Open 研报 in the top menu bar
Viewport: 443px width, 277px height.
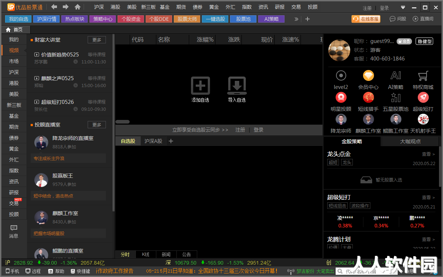click(280, 7)
